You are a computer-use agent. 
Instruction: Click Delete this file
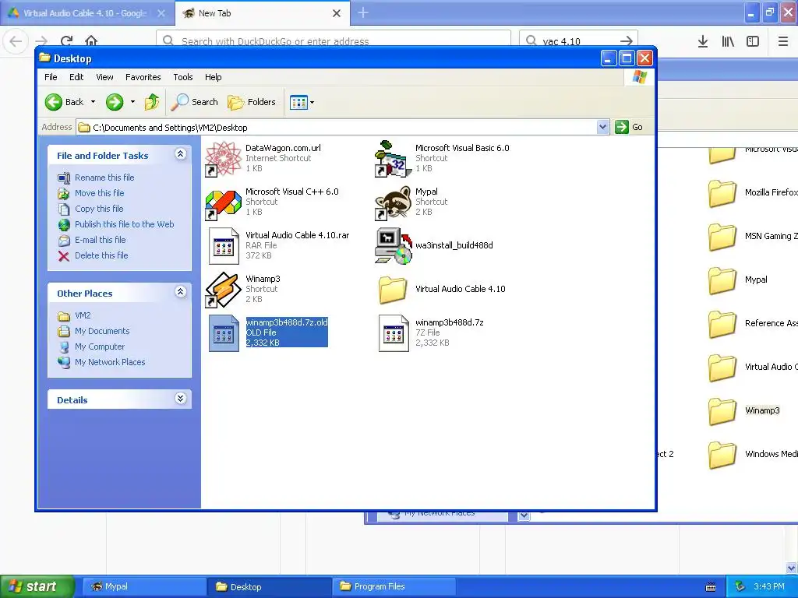101,255
